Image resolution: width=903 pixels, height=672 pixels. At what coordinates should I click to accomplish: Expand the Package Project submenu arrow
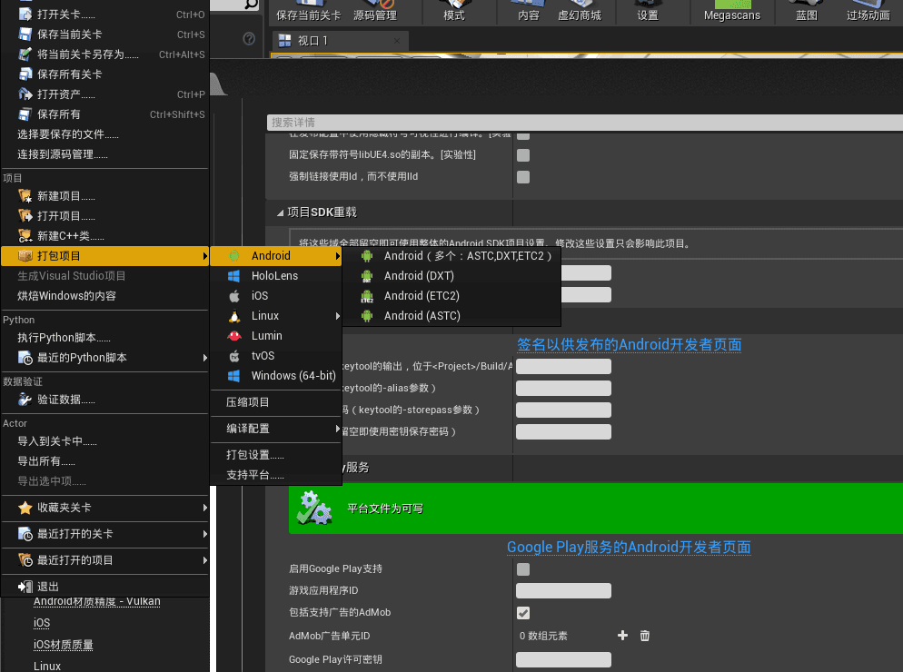click(205, 256)
